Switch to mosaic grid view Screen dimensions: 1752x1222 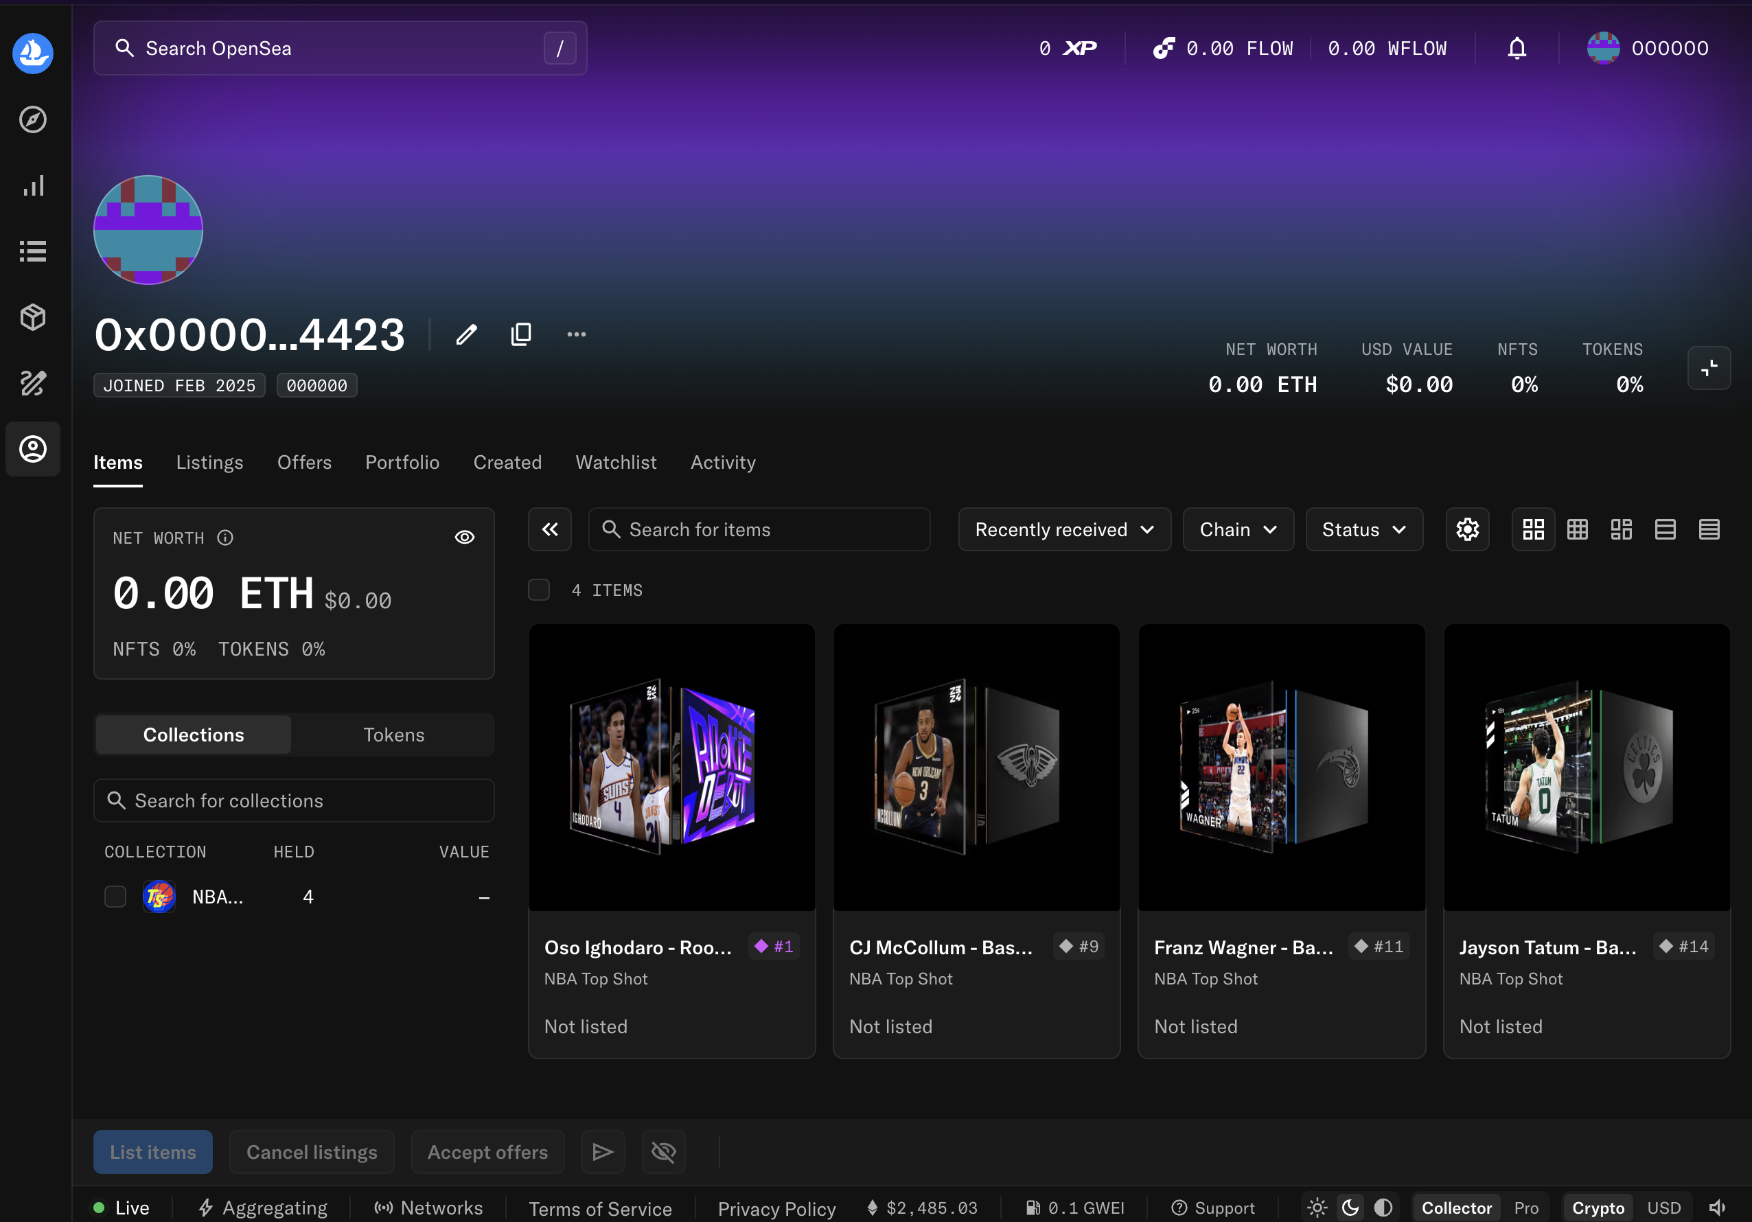[x=1622, y=529]
